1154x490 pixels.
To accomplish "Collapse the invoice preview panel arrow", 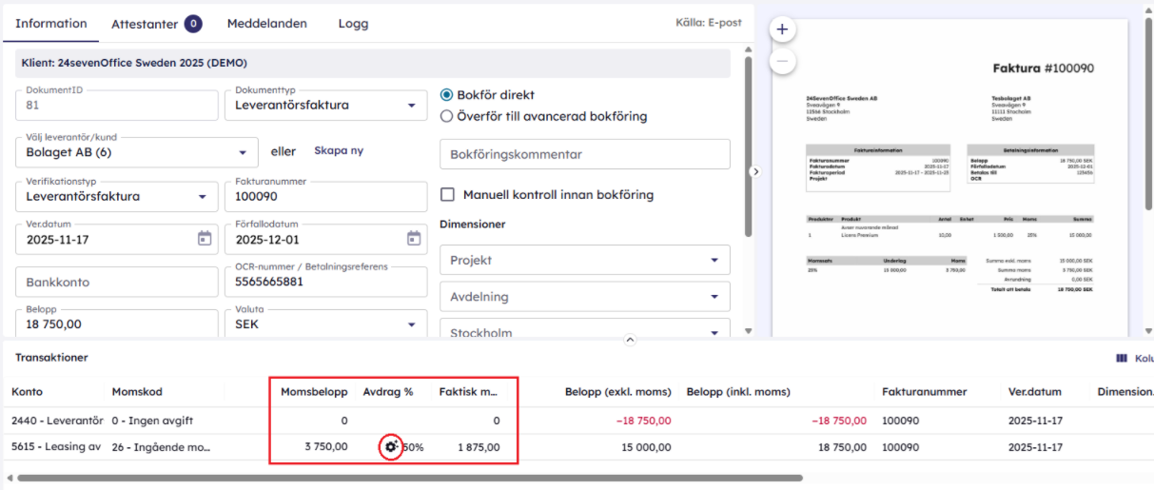I will pos(755,172).
